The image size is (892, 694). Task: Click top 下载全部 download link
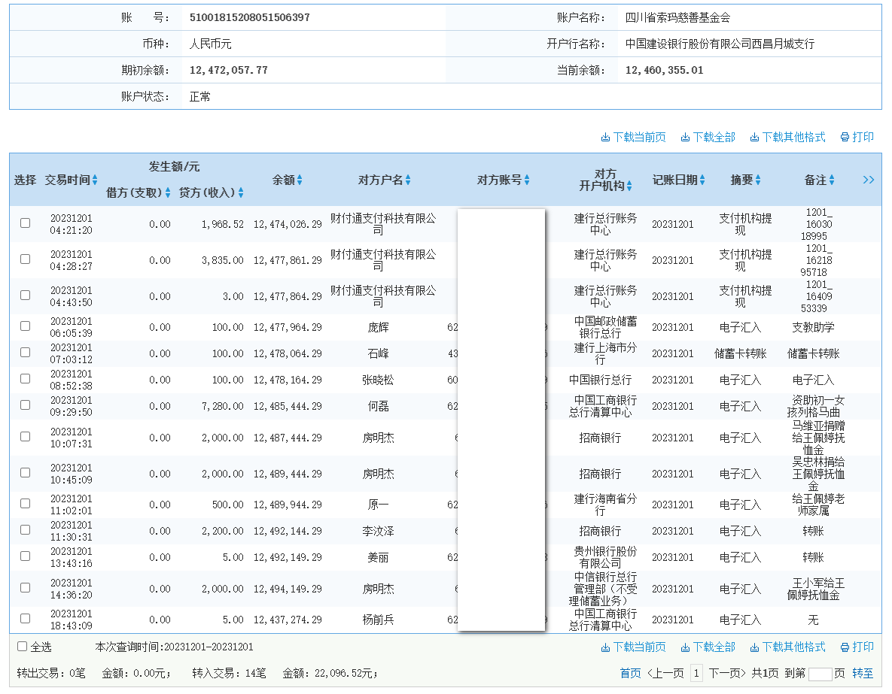[708, 137]
